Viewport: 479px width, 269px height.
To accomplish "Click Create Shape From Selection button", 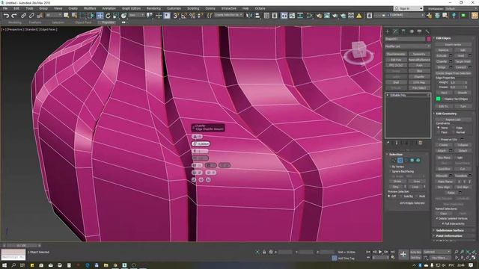I will pyautogui.click(x=453, y=73).
